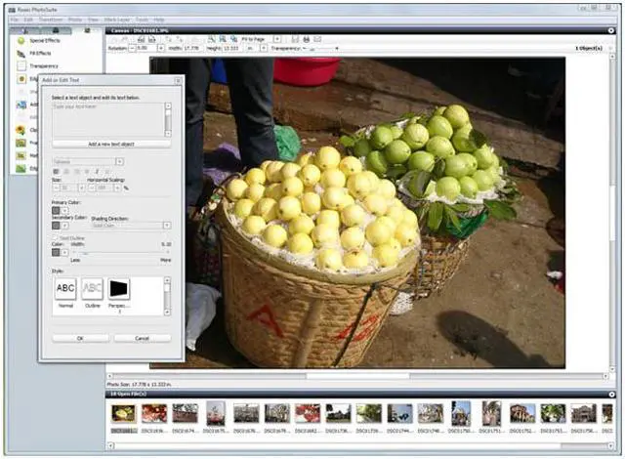
Task: Open the Edit menu
Action: coord(28,19)
